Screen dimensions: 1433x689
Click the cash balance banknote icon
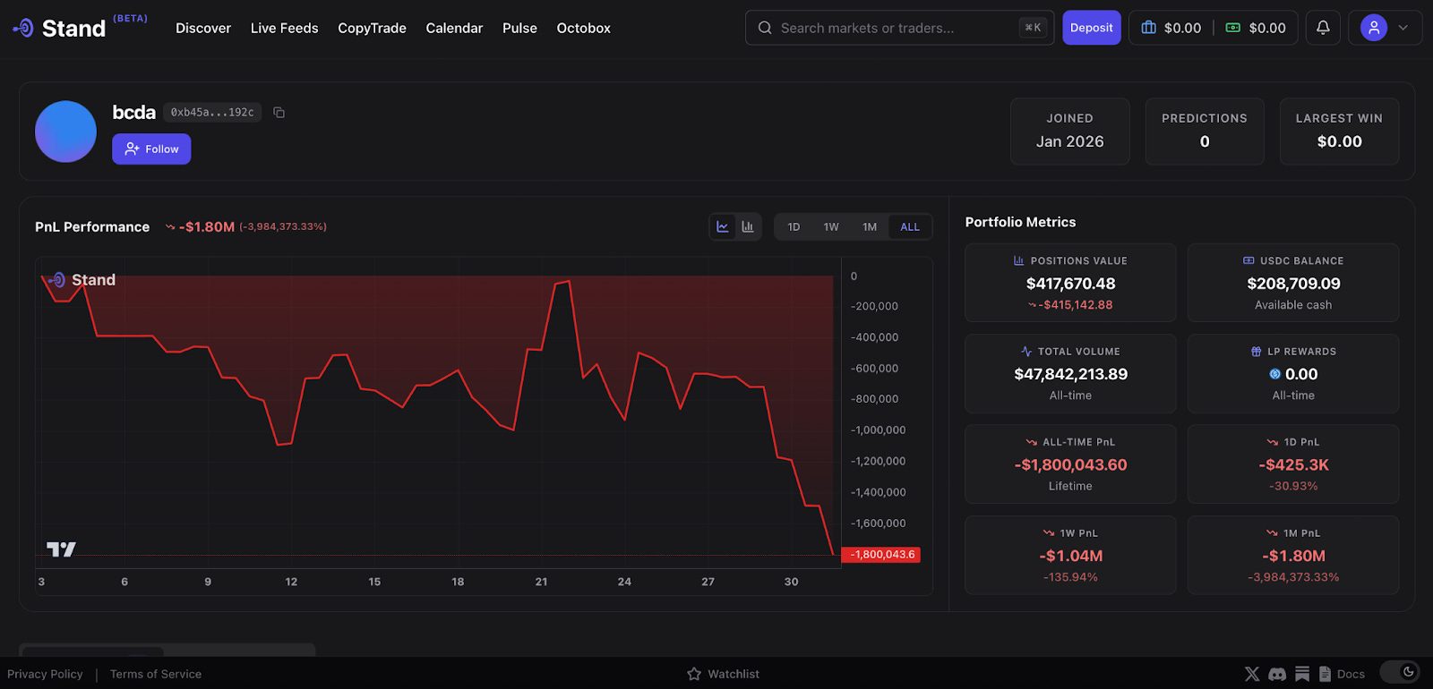(x=1233, y=28)
